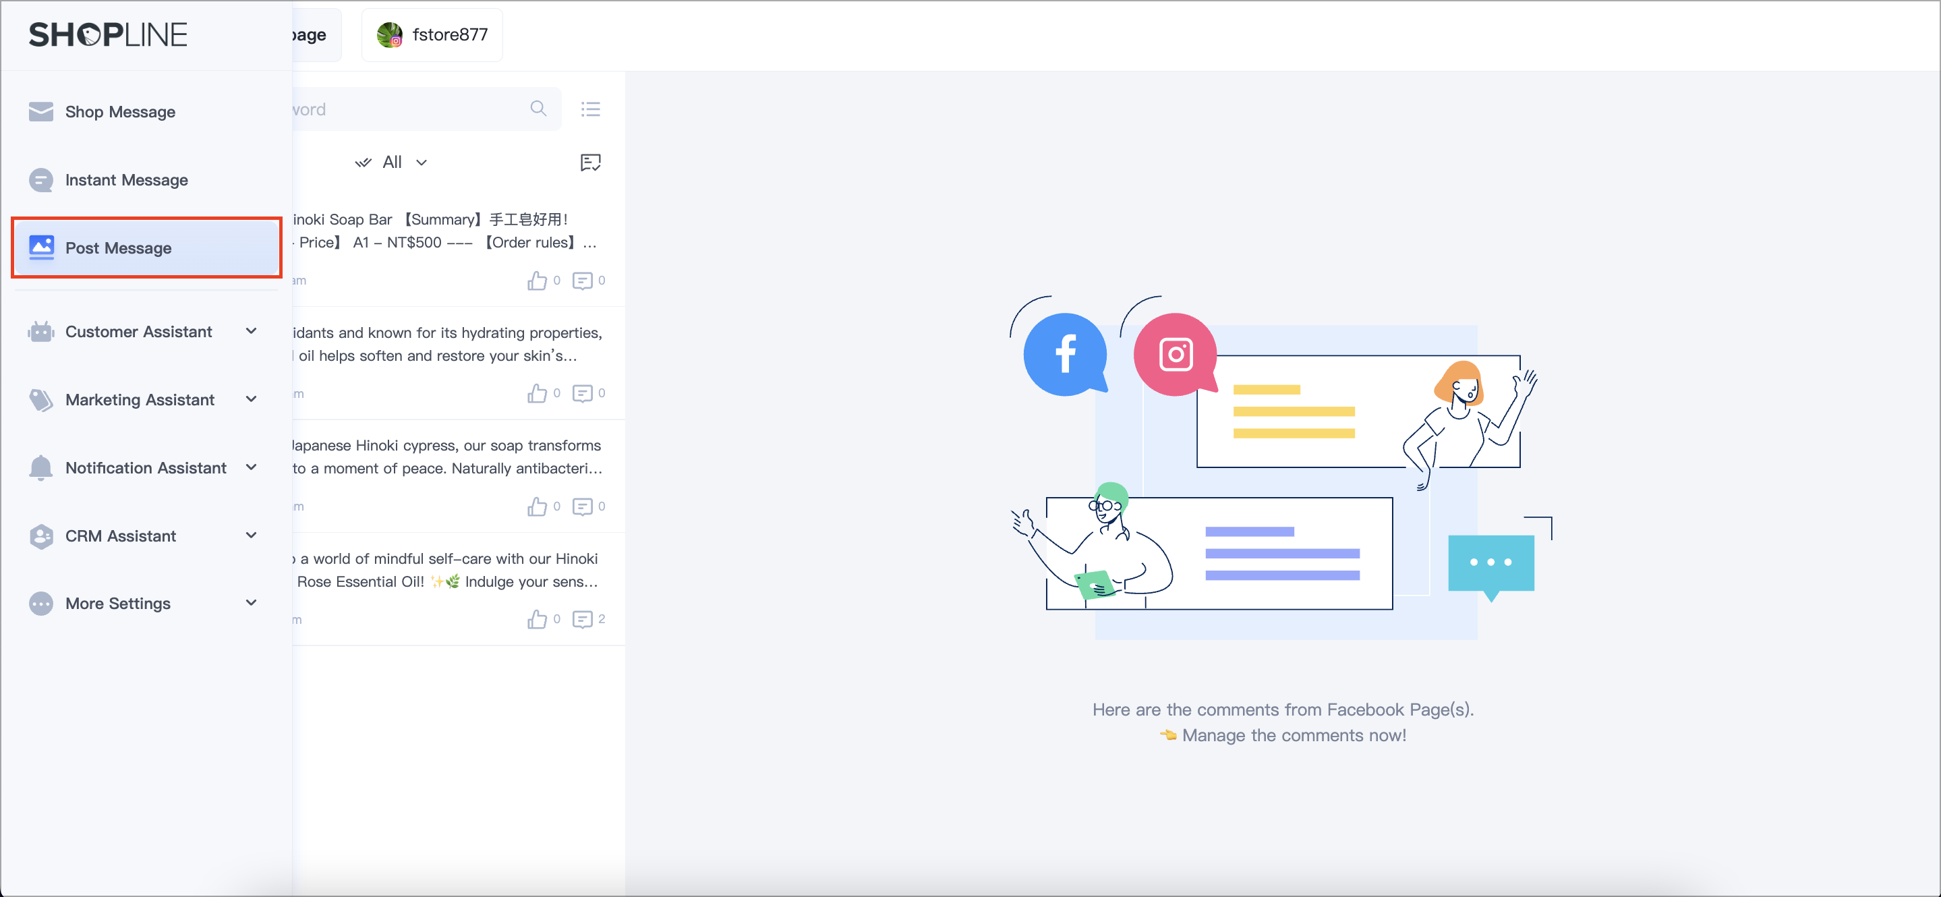Click fstore877 Instagram avatar

coord(390,34)
